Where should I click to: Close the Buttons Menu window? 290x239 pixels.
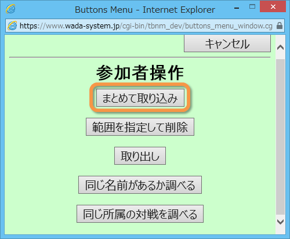[x=273, y=7]
